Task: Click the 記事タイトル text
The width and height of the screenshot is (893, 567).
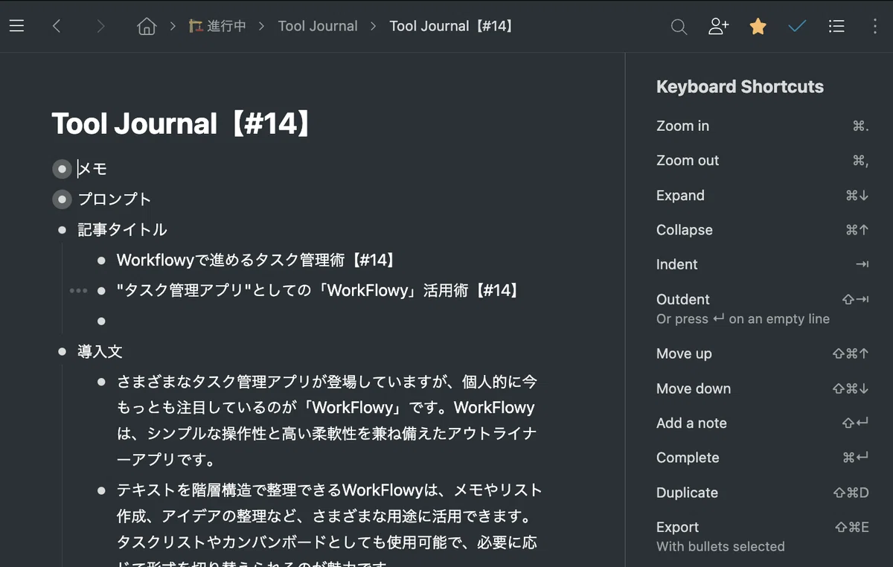Action: [x=122, y=230]
